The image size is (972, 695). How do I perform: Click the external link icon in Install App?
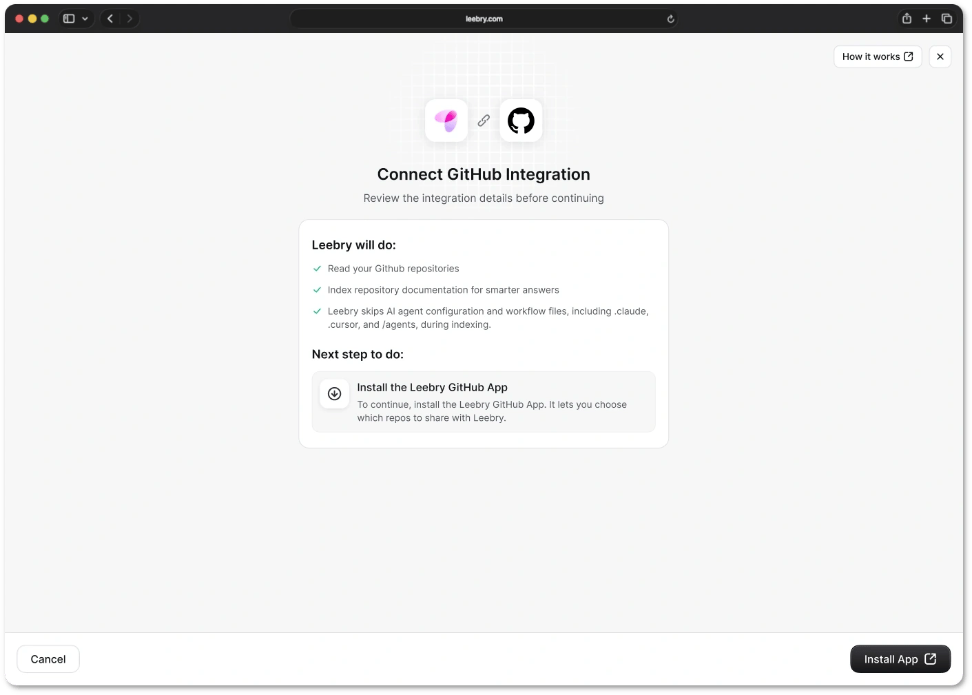click(x=931, y=659)
